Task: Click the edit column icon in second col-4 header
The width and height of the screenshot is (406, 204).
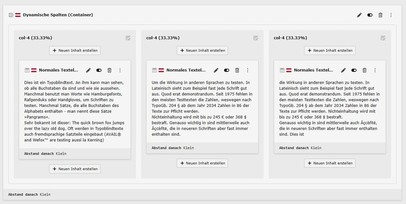Action: click(x=255, y=38)
